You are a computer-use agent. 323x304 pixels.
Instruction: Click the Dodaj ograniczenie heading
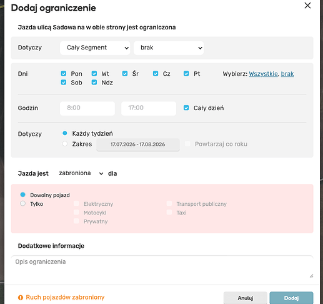point(54,8)
